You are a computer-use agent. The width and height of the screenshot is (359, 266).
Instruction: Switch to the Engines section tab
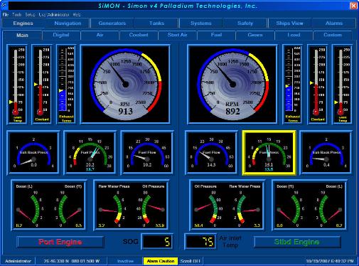point(23,23)
